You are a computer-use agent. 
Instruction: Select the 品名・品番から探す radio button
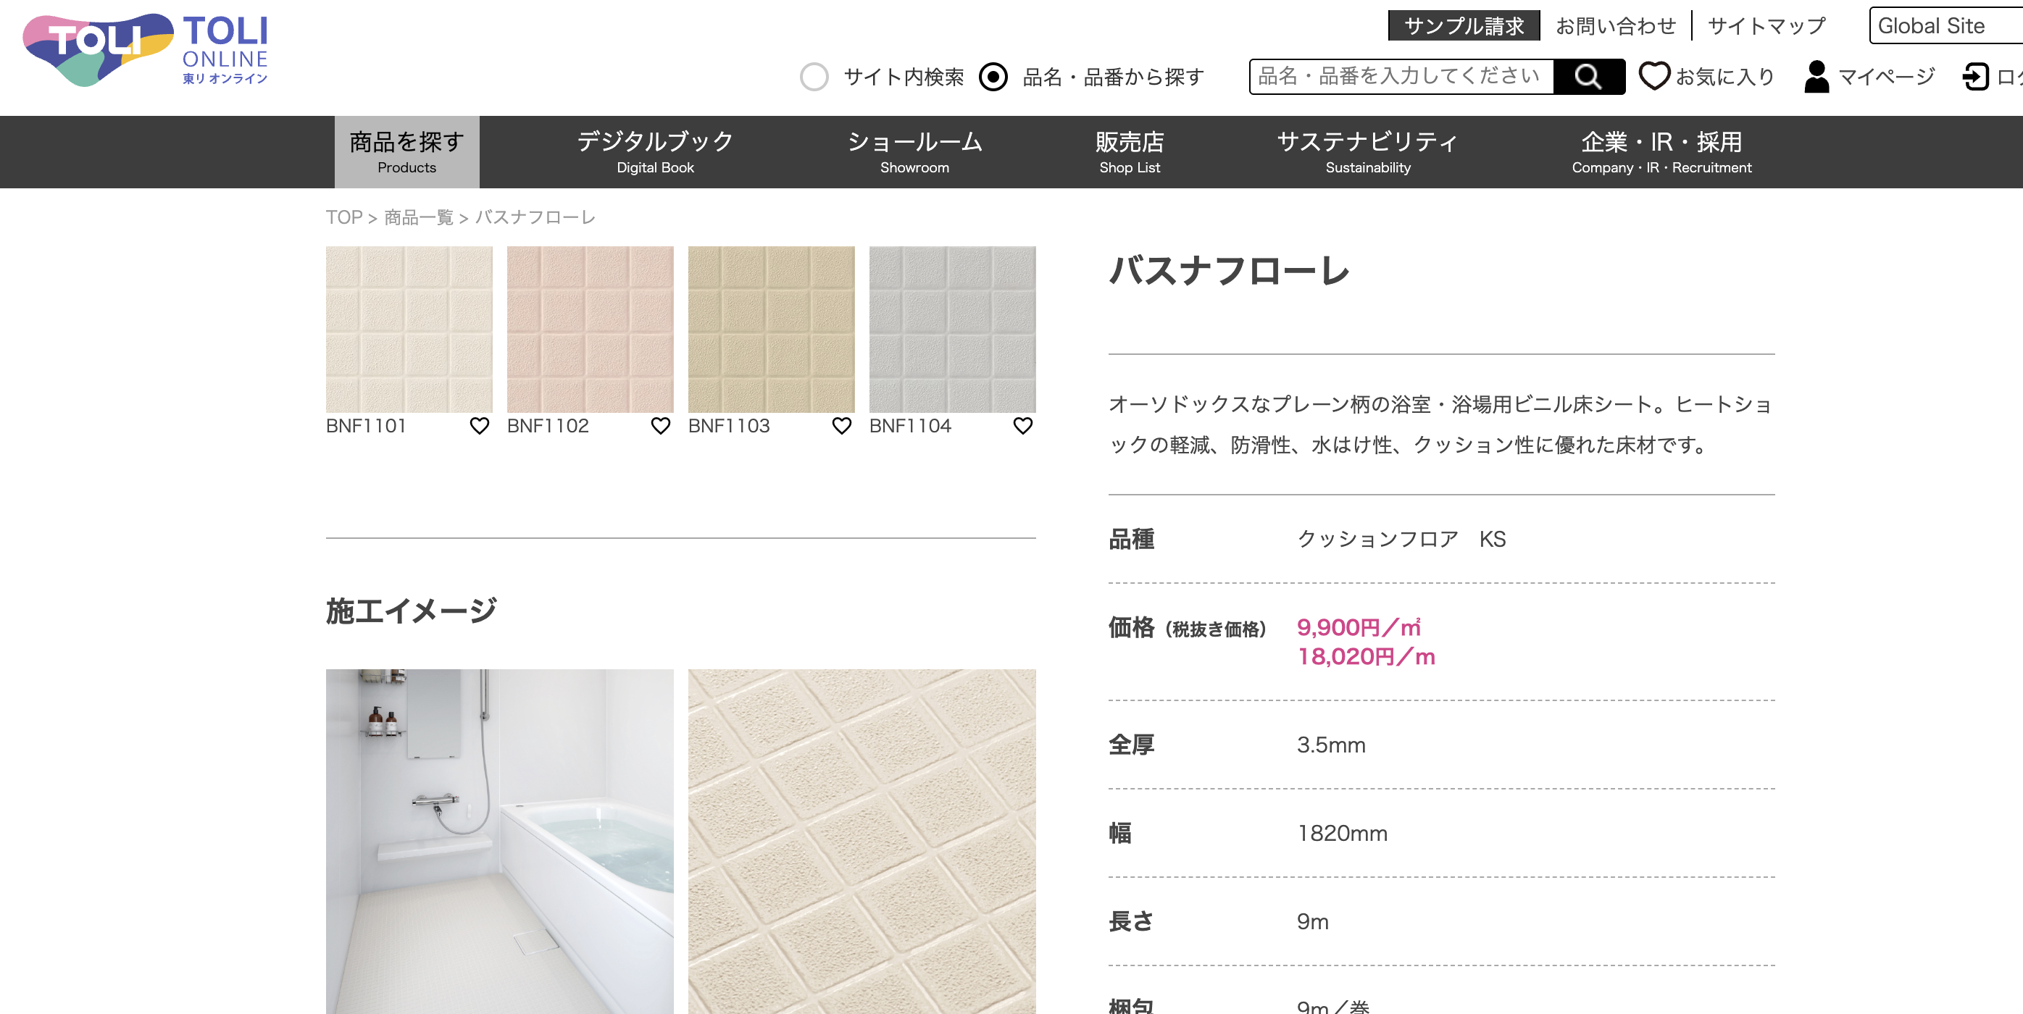993,77
